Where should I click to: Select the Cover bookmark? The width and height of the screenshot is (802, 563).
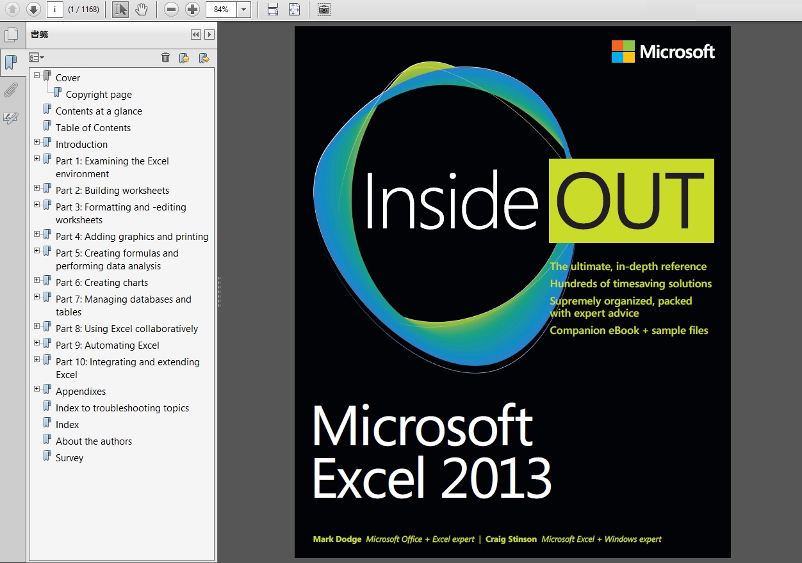pyautogui.click(x=68, y=78)
